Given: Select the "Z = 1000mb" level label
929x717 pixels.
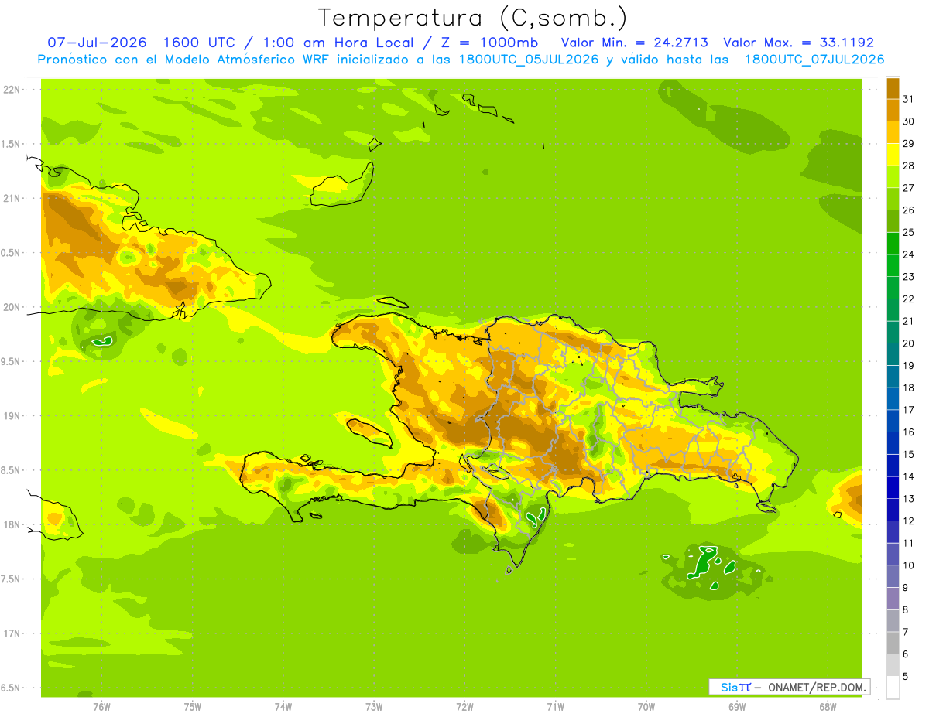Looking at the screenshot, I should (x=492, y=43).
